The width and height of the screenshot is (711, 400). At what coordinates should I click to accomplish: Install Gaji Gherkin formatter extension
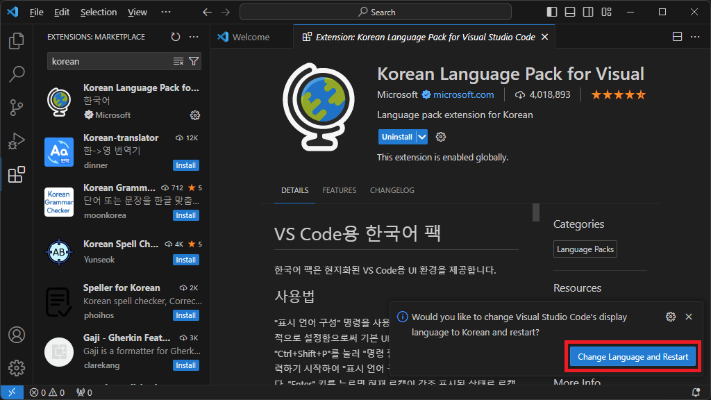[186, 365]
